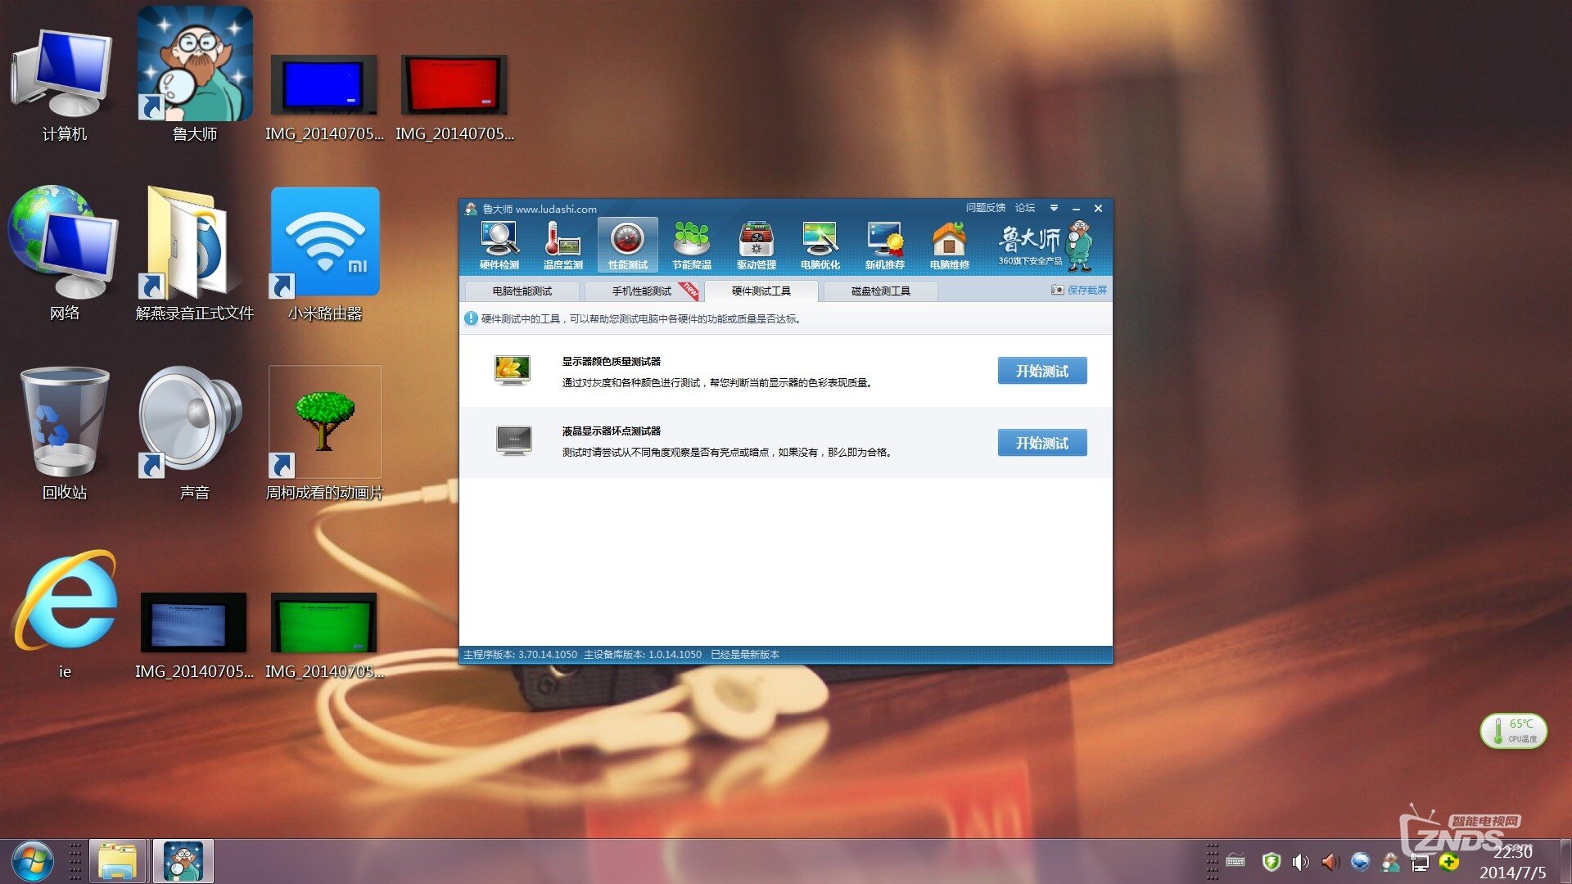Open 电脑维修 computer repair

pyautogui.click(x=950, y=245)
